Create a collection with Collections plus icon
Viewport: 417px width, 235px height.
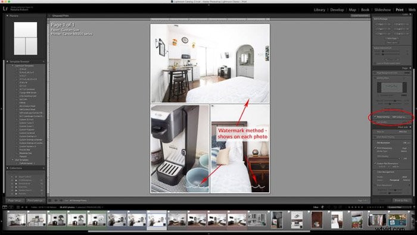(43, 168)
